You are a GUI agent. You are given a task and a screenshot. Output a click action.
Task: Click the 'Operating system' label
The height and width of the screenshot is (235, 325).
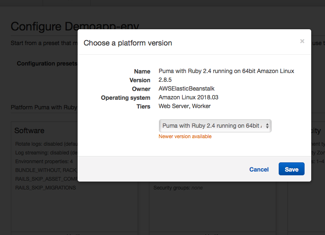(125, 98)
